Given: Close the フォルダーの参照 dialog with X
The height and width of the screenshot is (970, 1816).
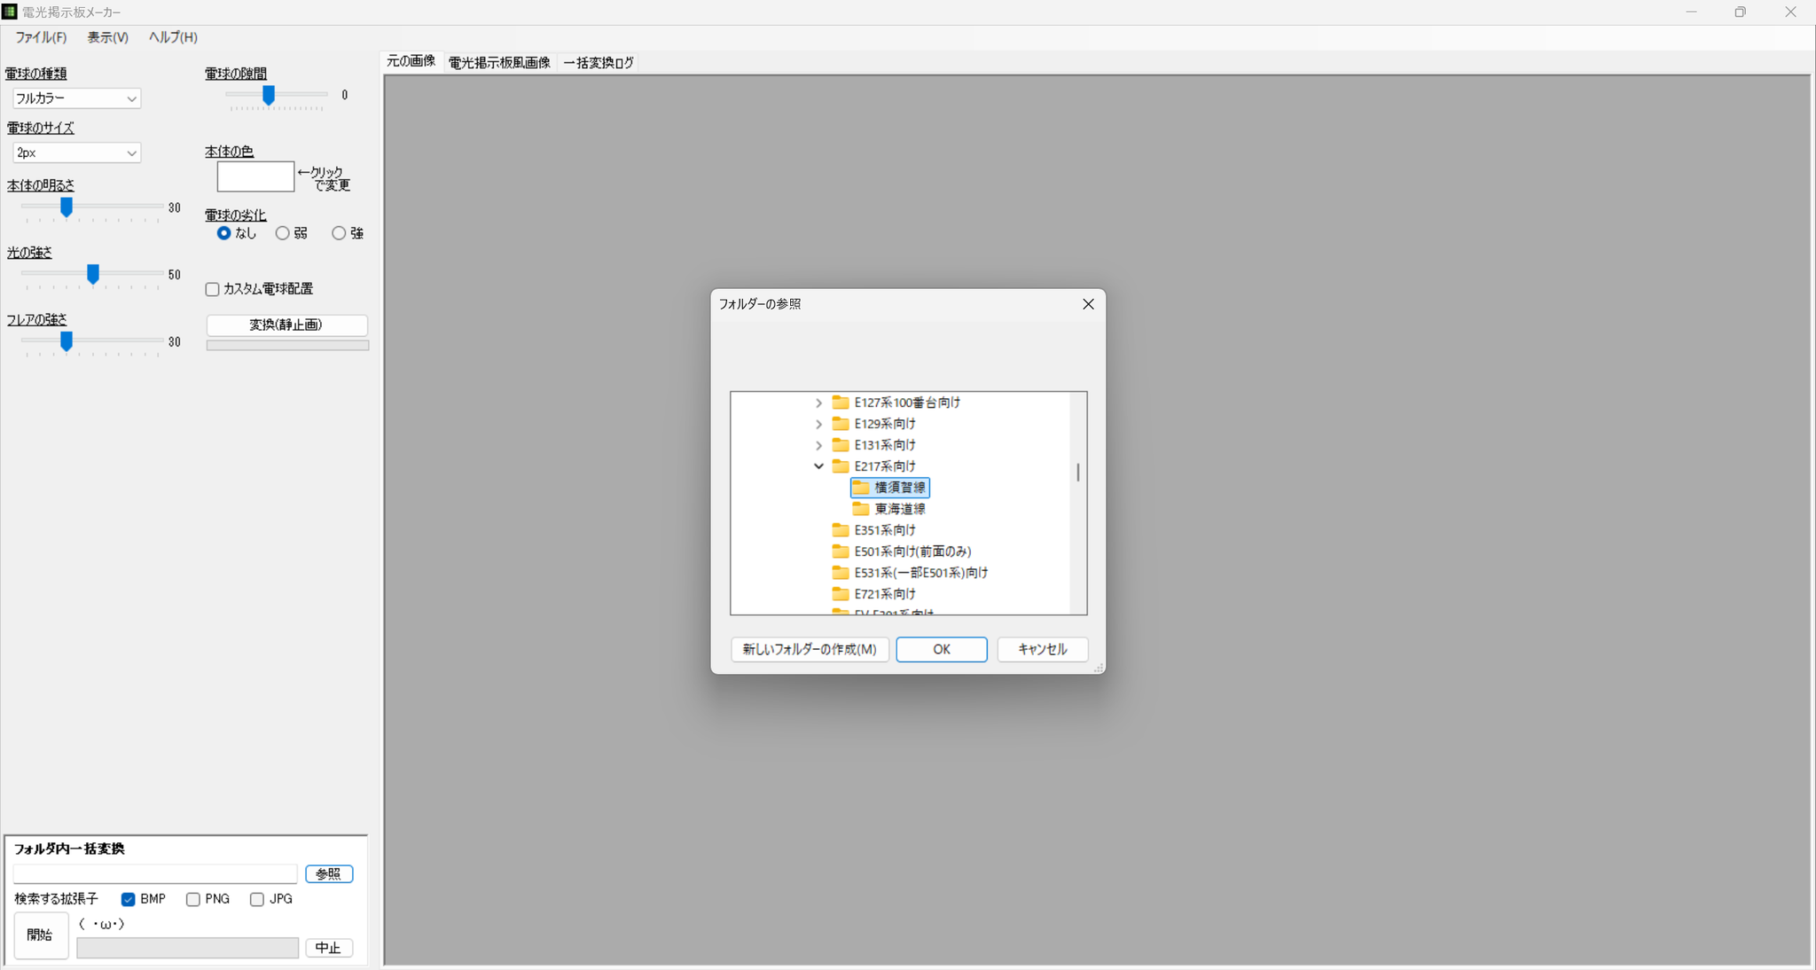Looking at the screenshot, I should click(x=1088, y=304).
